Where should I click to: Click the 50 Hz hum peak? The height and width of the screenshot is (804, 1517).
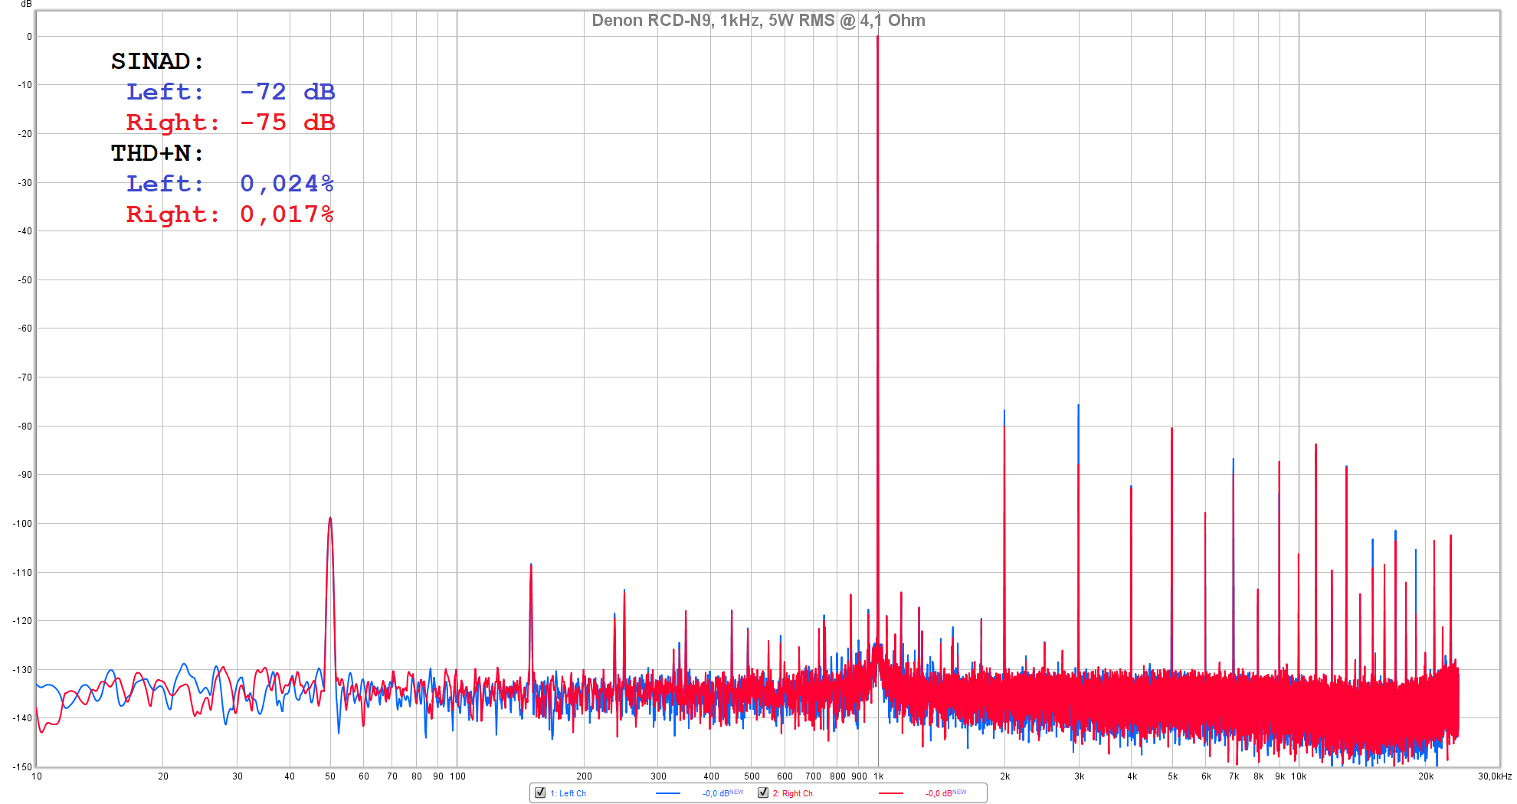click(330, 518)
